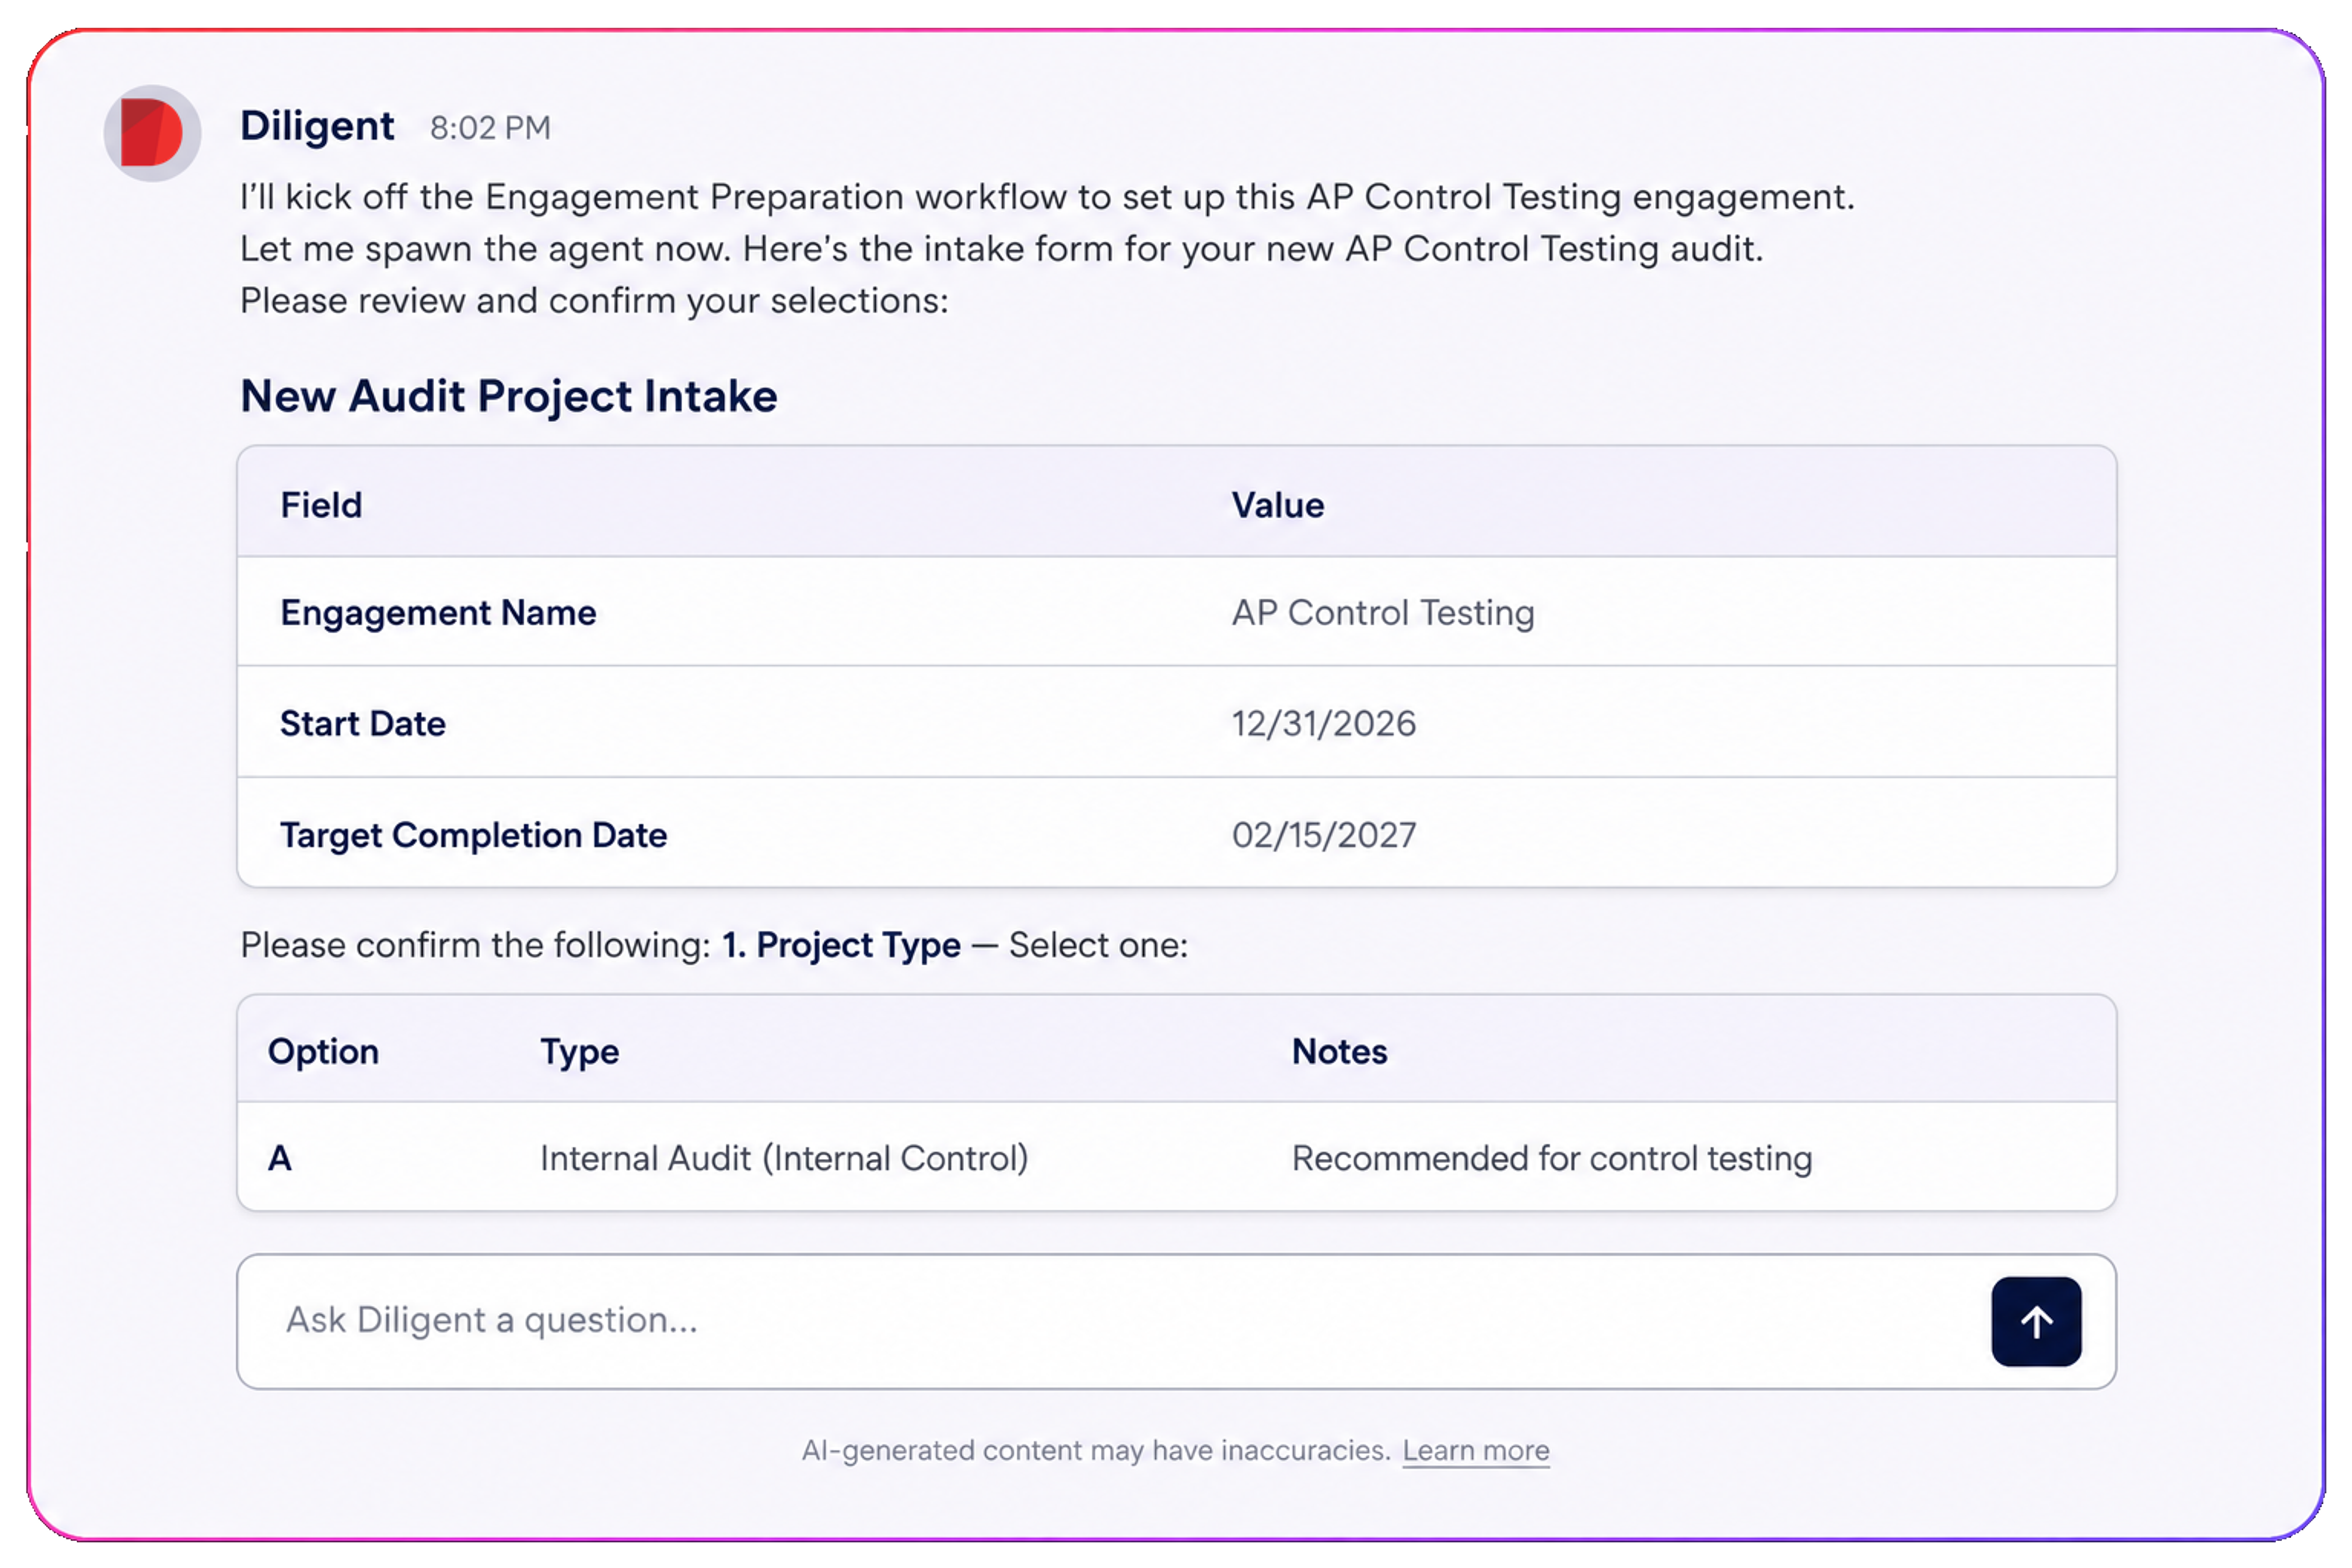The width and height of the screenshot is (2352, 1568).
Task: Select the Start Date value 12/31/2026
Action: click(x=1324, y=723)
